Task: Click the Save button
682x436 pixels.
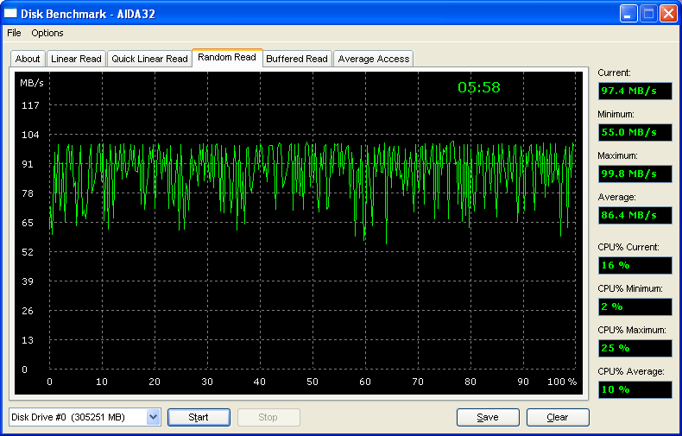Action: coord(488,417)
